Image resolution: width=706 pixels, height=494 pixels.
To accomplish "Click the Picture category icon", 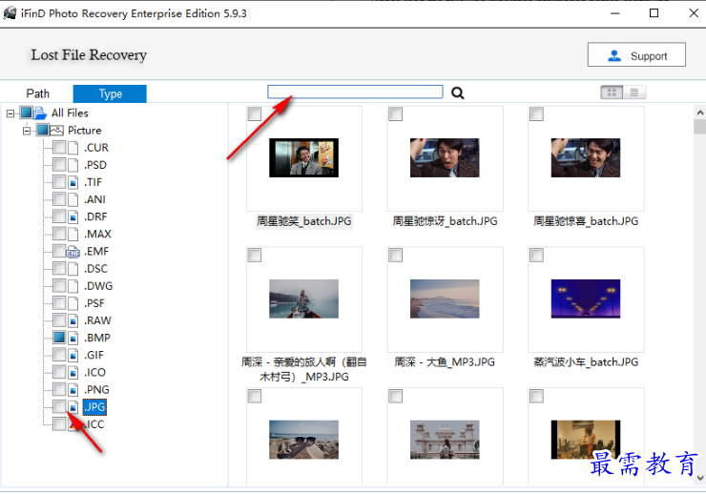I will tap(56, 131).
